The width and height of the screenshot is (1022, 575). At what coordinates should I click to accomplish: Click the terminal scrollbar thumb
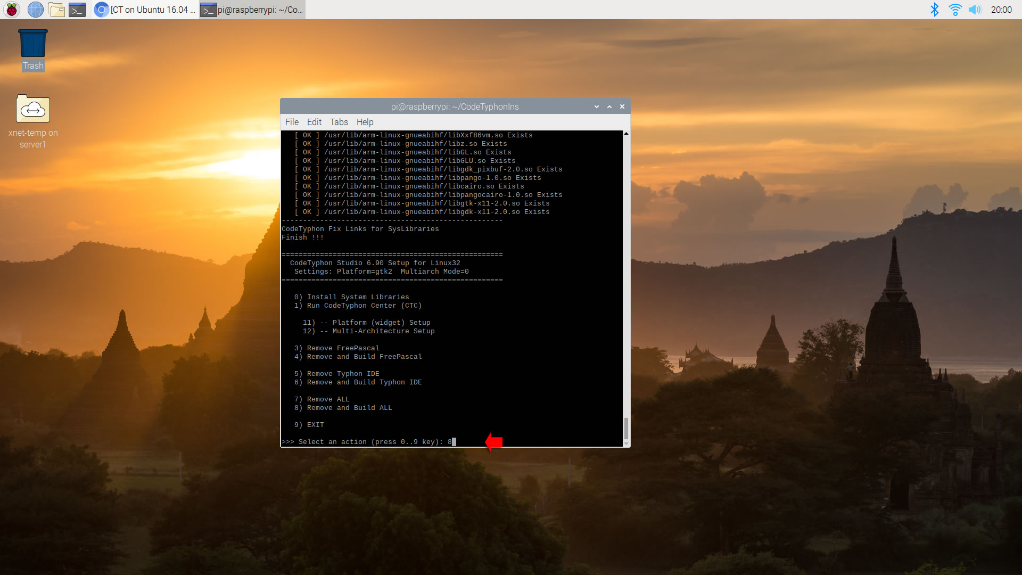click(627, 429)
